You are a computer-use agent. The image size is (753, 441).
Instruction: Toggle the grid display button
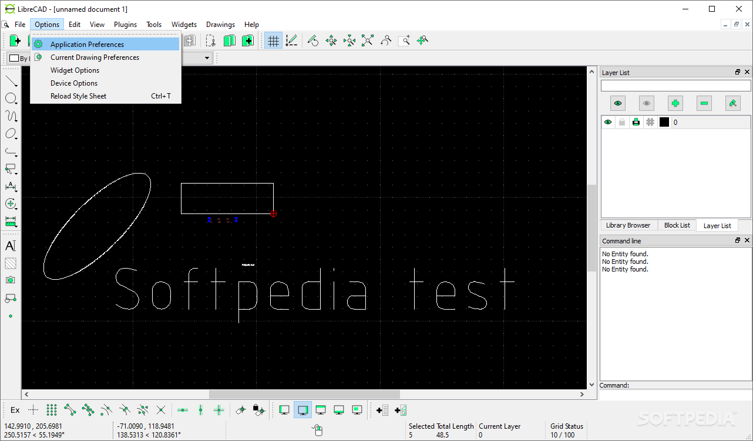(x=273, y=40)
